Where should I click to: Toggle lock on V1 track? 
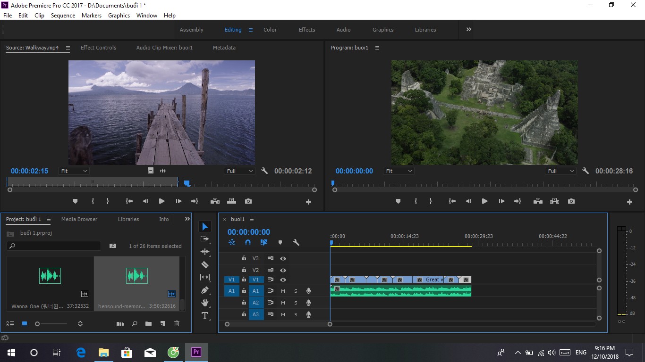click(244, 280)
